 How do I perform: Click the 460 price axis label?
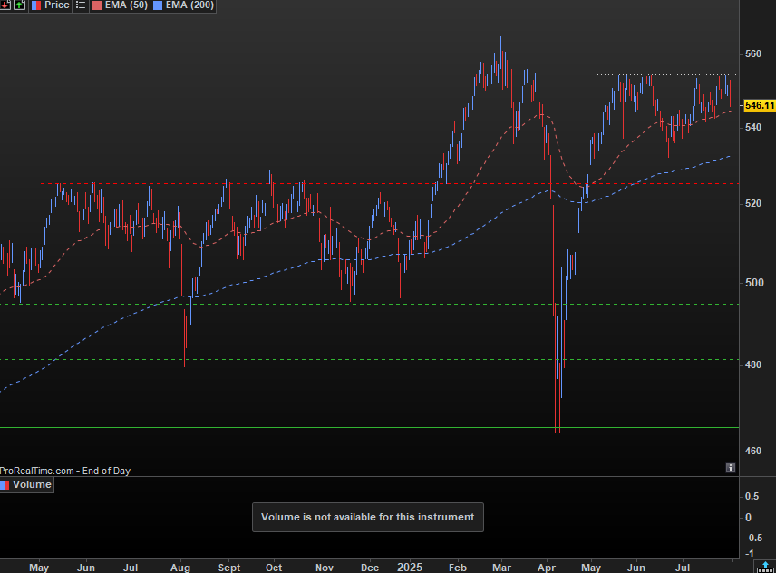[x=753, y=451]
